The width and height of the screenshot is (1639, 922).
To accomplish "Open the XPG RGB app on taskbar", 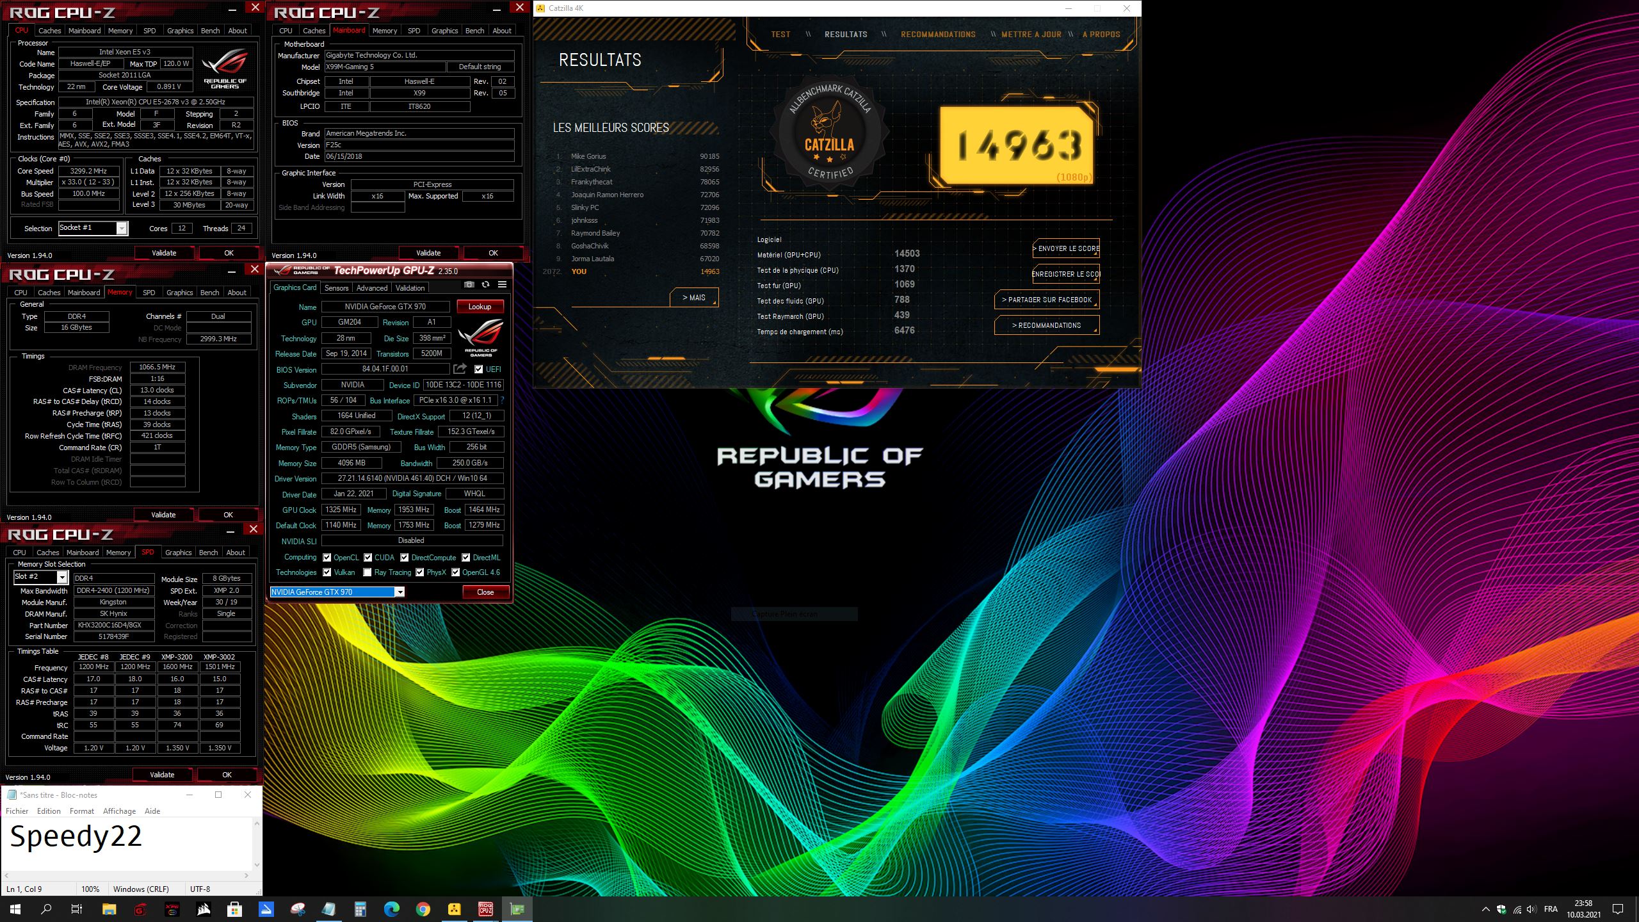I will 172,909.
